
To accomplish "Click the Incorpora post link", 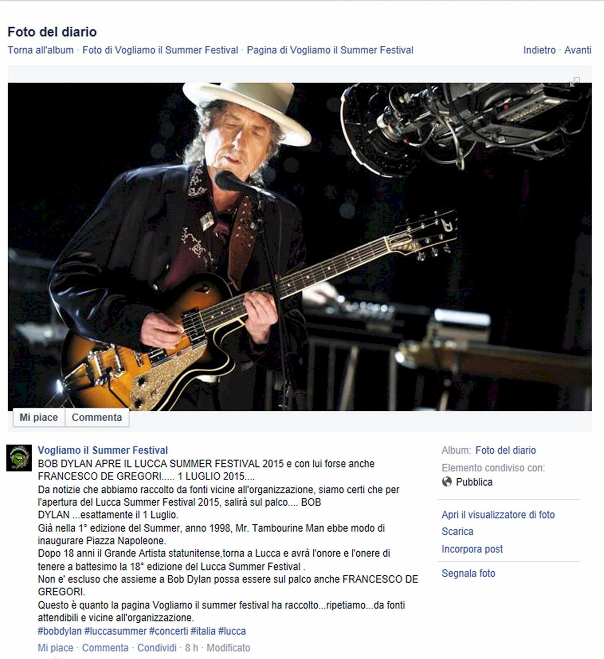I will 472,549.
